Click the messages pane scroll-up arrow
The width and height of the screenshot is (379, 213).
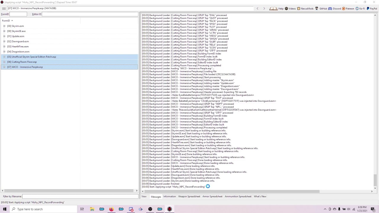click(x=375, y=15)
